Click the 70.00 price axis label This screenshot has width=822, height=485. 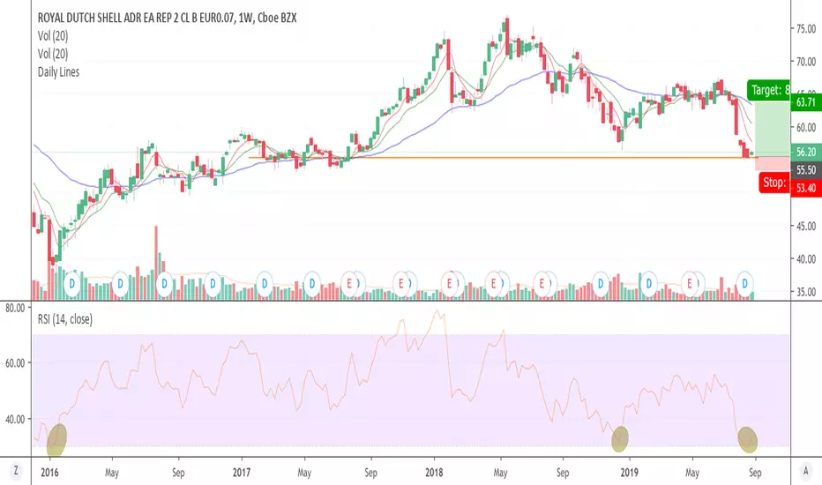(806, 62)
